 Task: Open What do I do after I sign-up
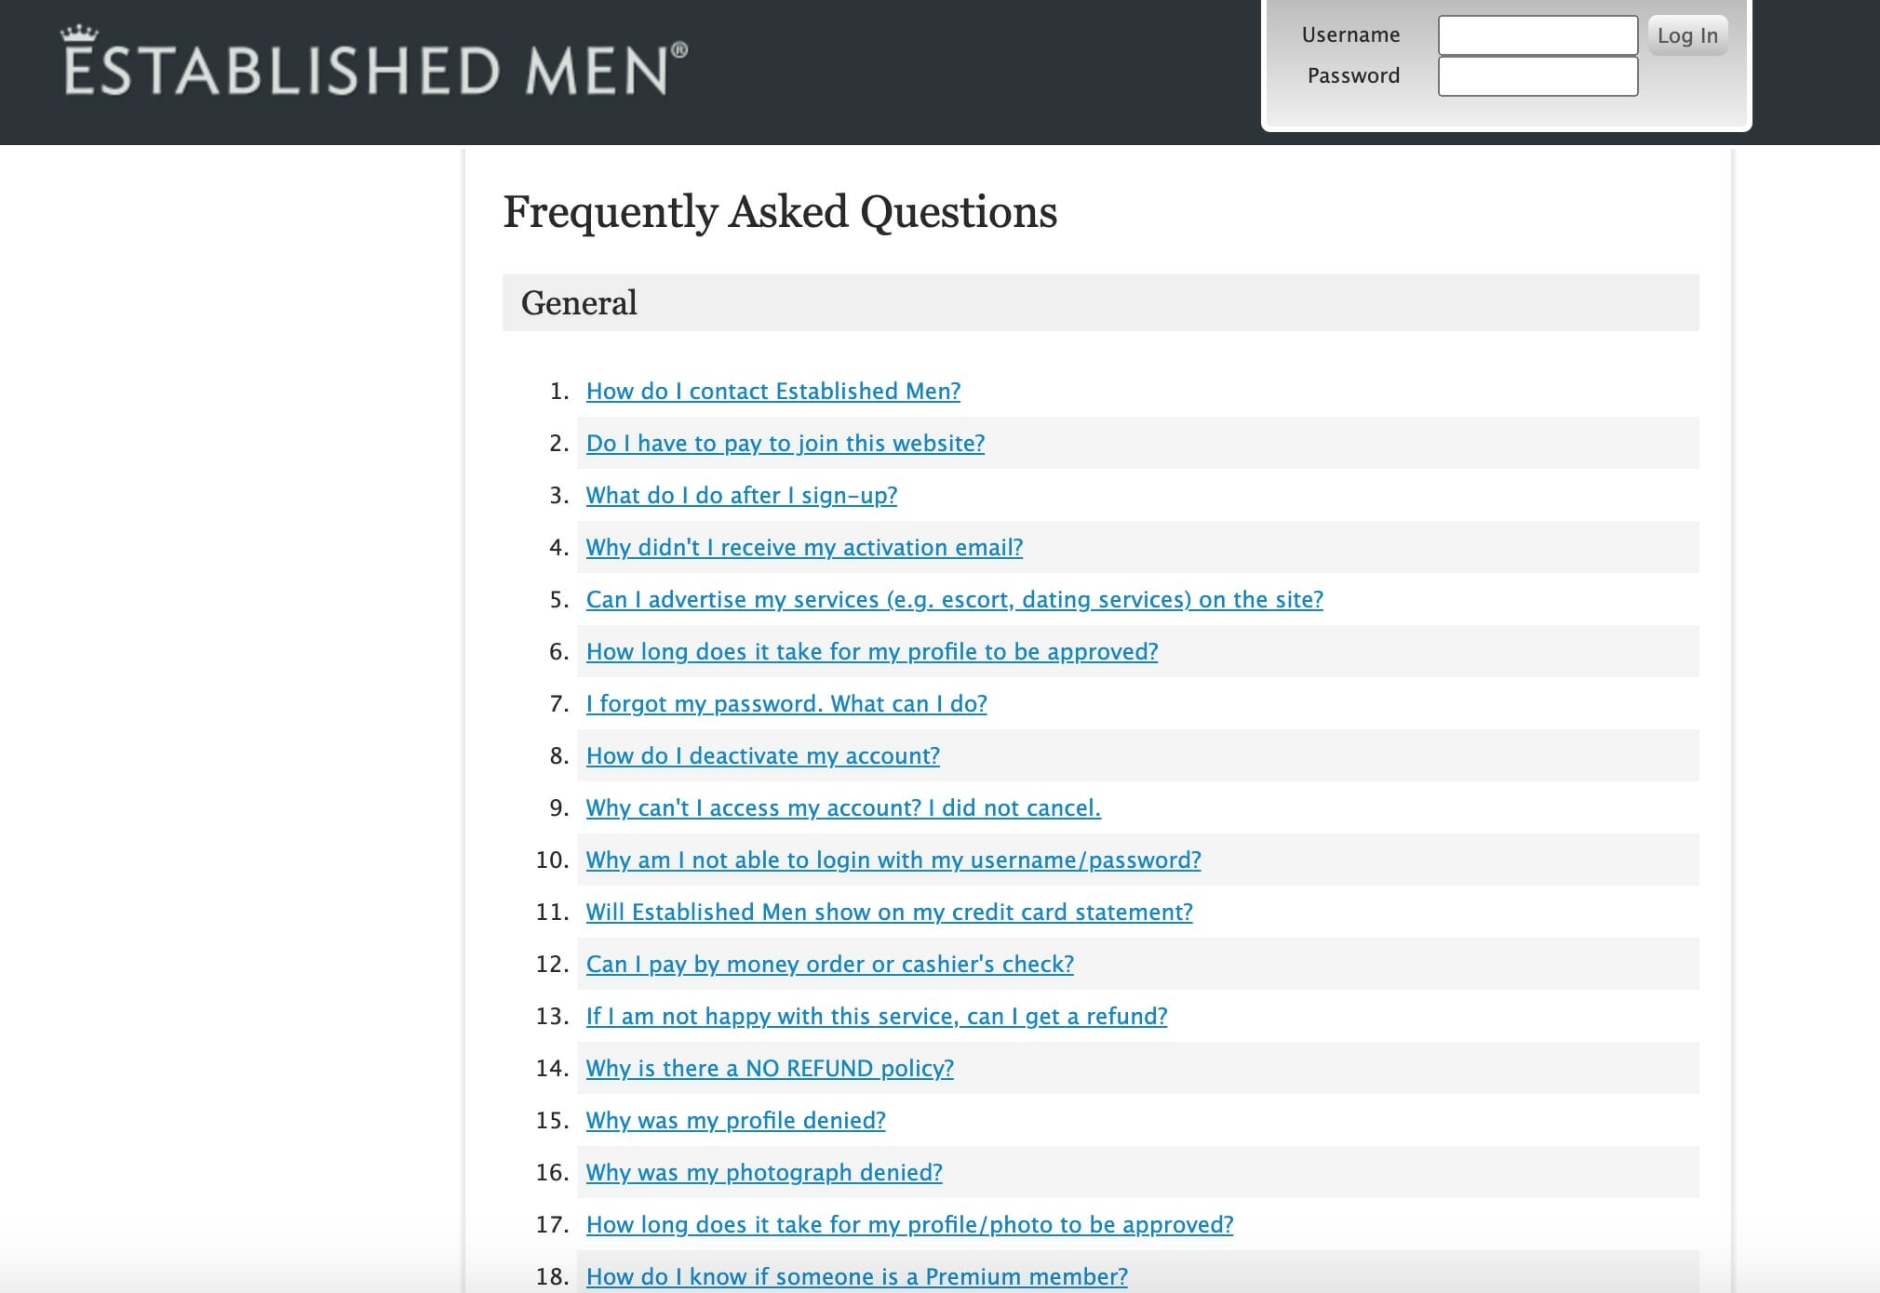[x=742, y=495]
